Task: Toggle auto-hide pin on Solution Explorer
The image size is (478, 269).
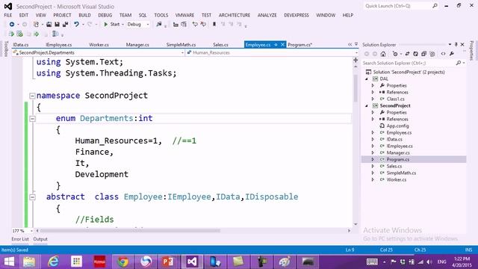Action: 456,45
